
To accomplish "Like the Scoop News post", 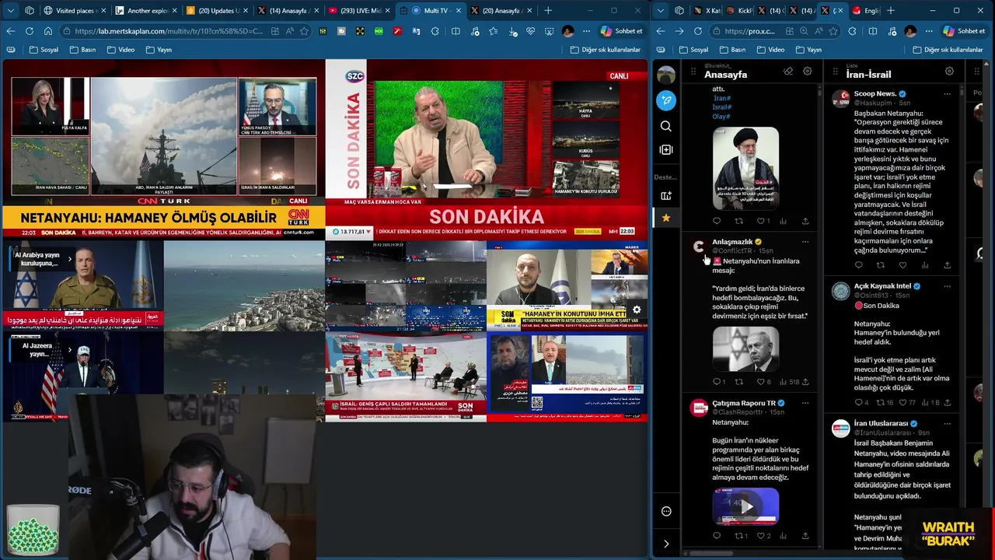I will (902, 265).
